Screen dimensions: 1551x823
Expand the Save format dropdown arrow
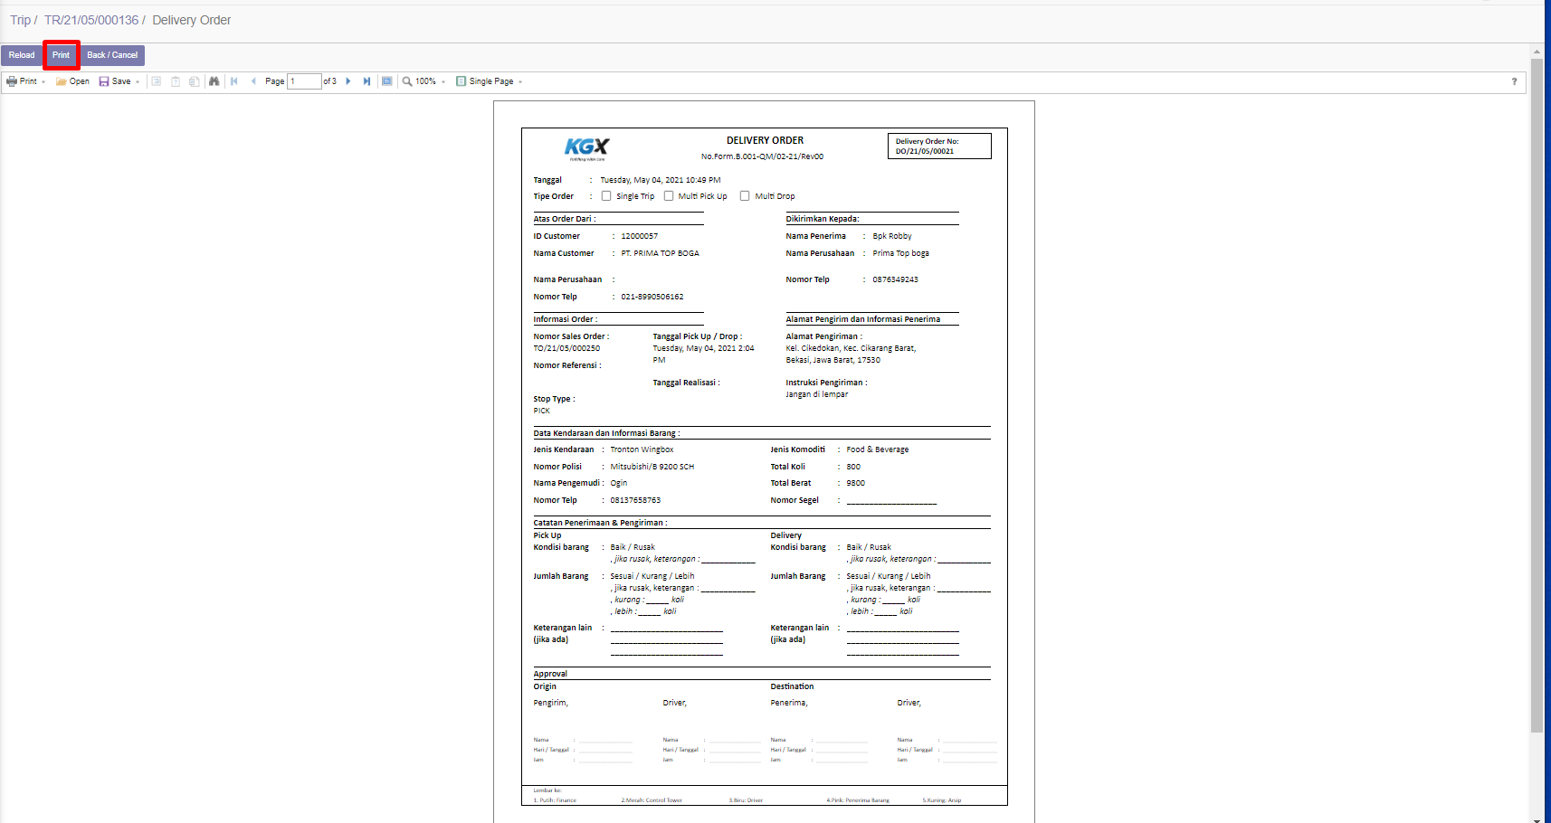(x=138, y=82)
